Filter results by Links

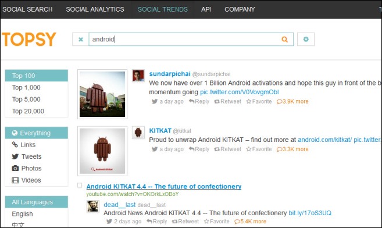click(37, 145)
